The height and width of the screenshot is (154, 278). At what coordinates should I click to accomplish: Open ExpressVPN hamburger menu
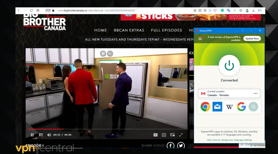tap(200, 38)
